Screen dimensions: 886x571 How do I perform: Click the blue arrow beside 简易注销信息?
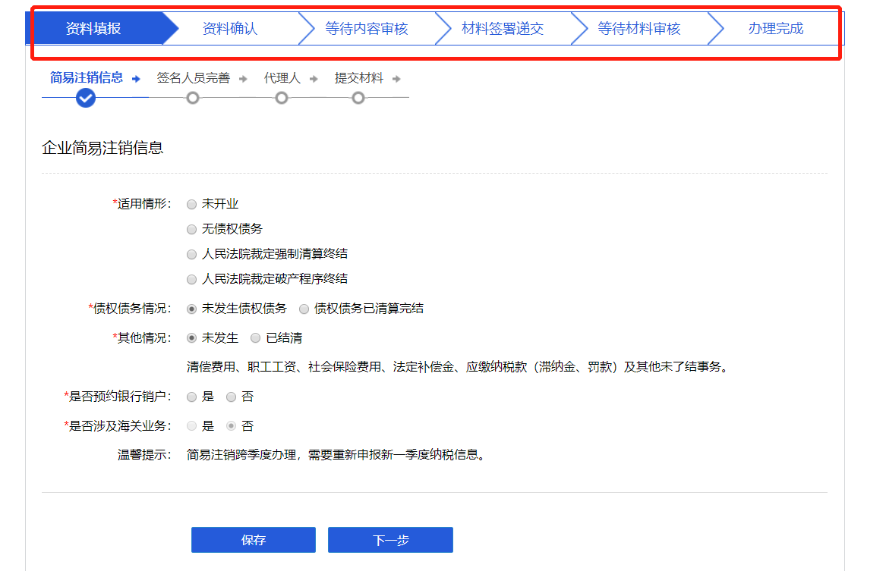pos(136,78)
